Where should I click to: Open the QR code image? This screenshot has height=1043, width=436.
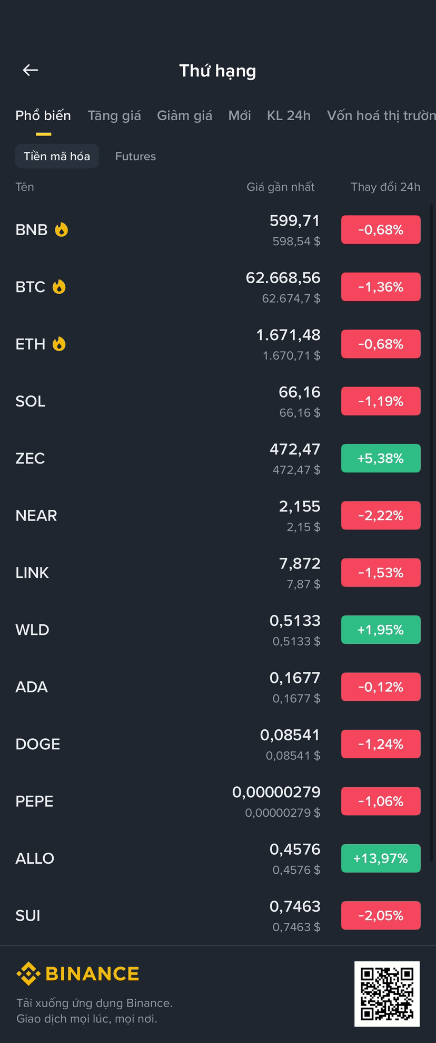tap(387, 993)
